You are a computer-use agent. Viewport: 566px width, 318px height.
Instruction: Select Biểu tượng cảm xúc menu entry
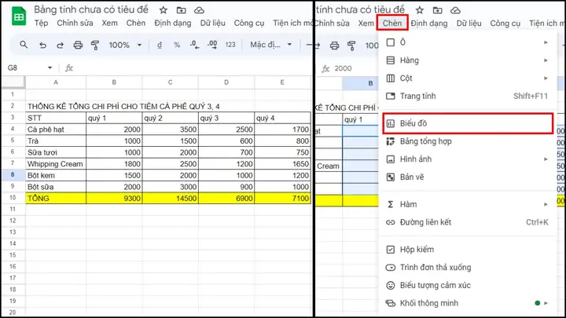click(x=468, y=286)
